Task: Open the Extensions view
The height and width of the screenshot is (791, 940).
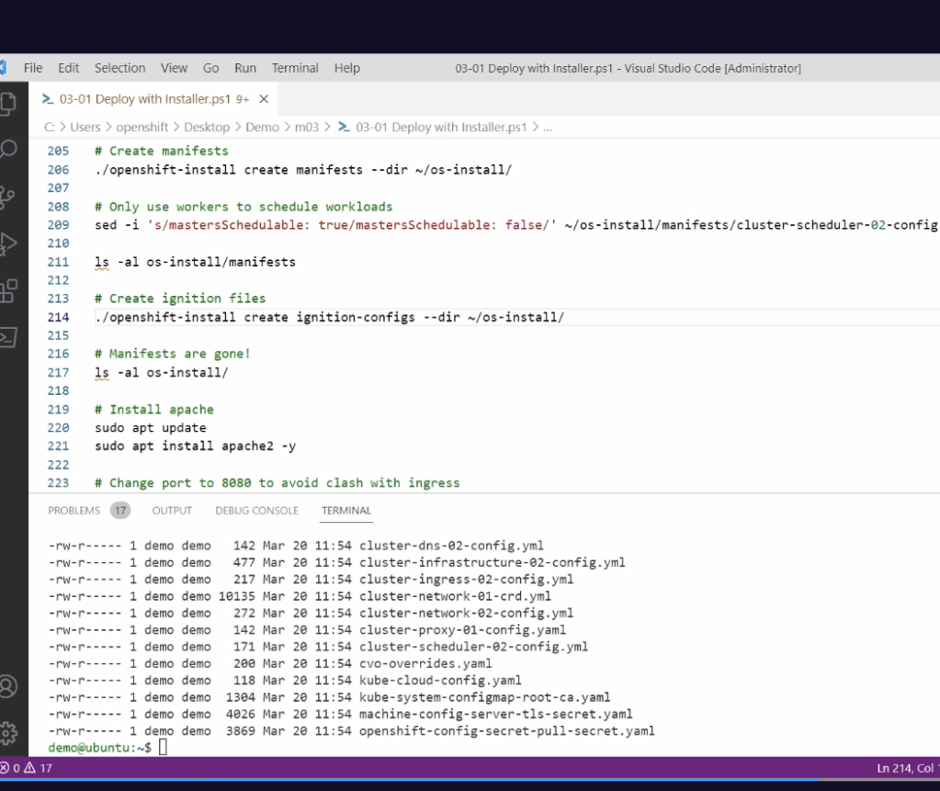Action: click(x=7, y=291)
